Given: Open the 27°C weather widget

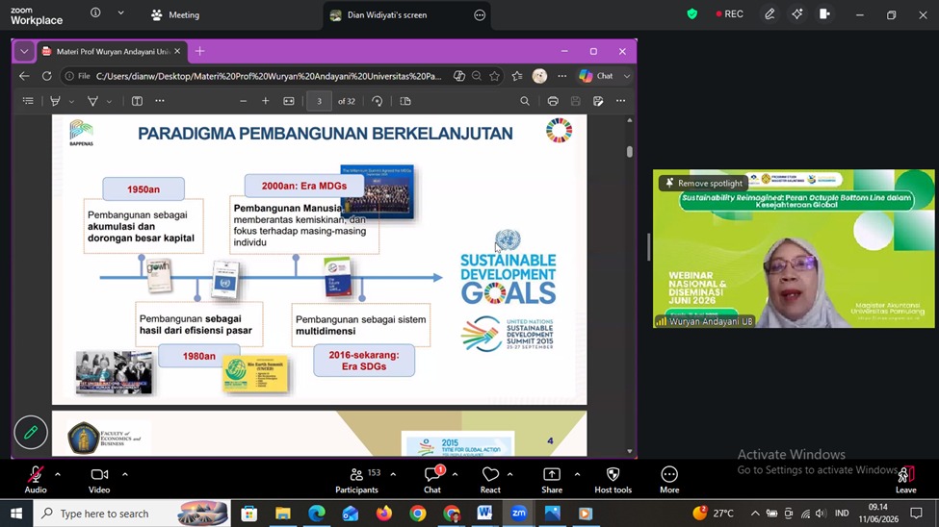Looking at the screenshot, I should point(714,514).
